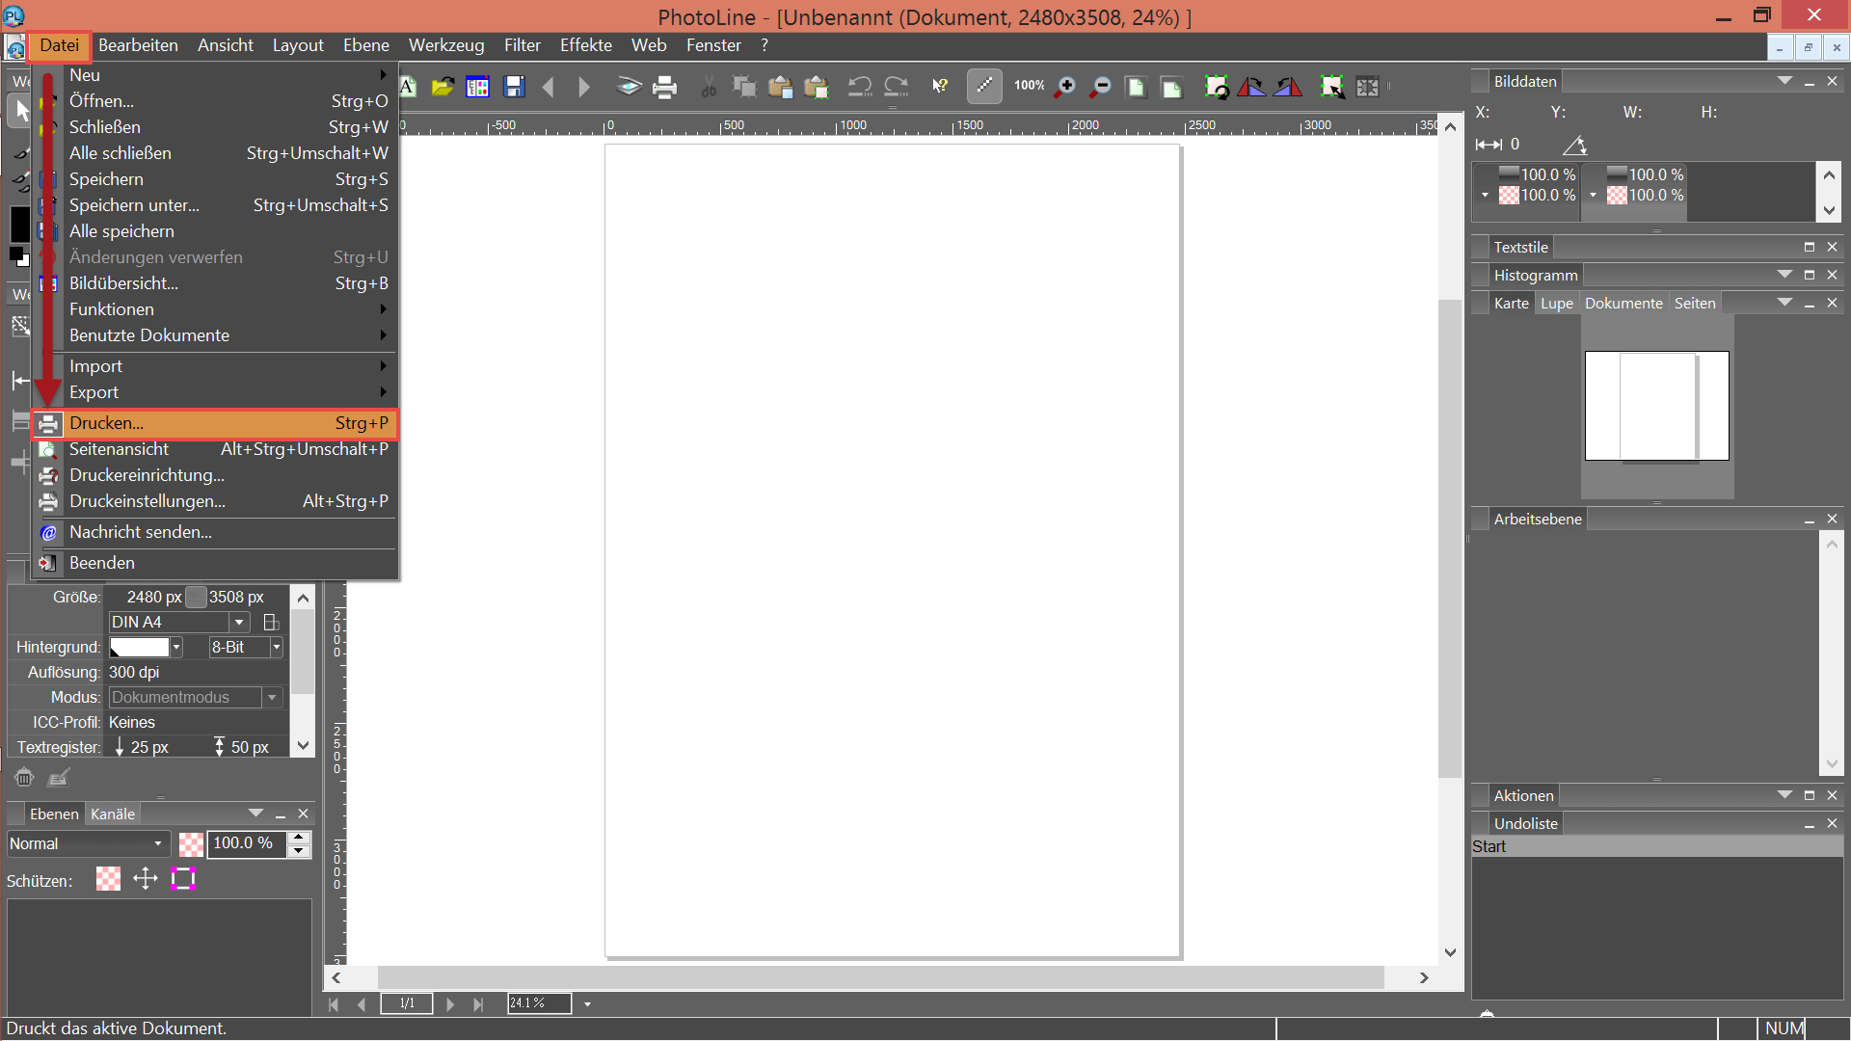The image size is (1851, 1041).
Task: Open the zoom percentage dropdown arrow
Action: tap(587, 1004)
